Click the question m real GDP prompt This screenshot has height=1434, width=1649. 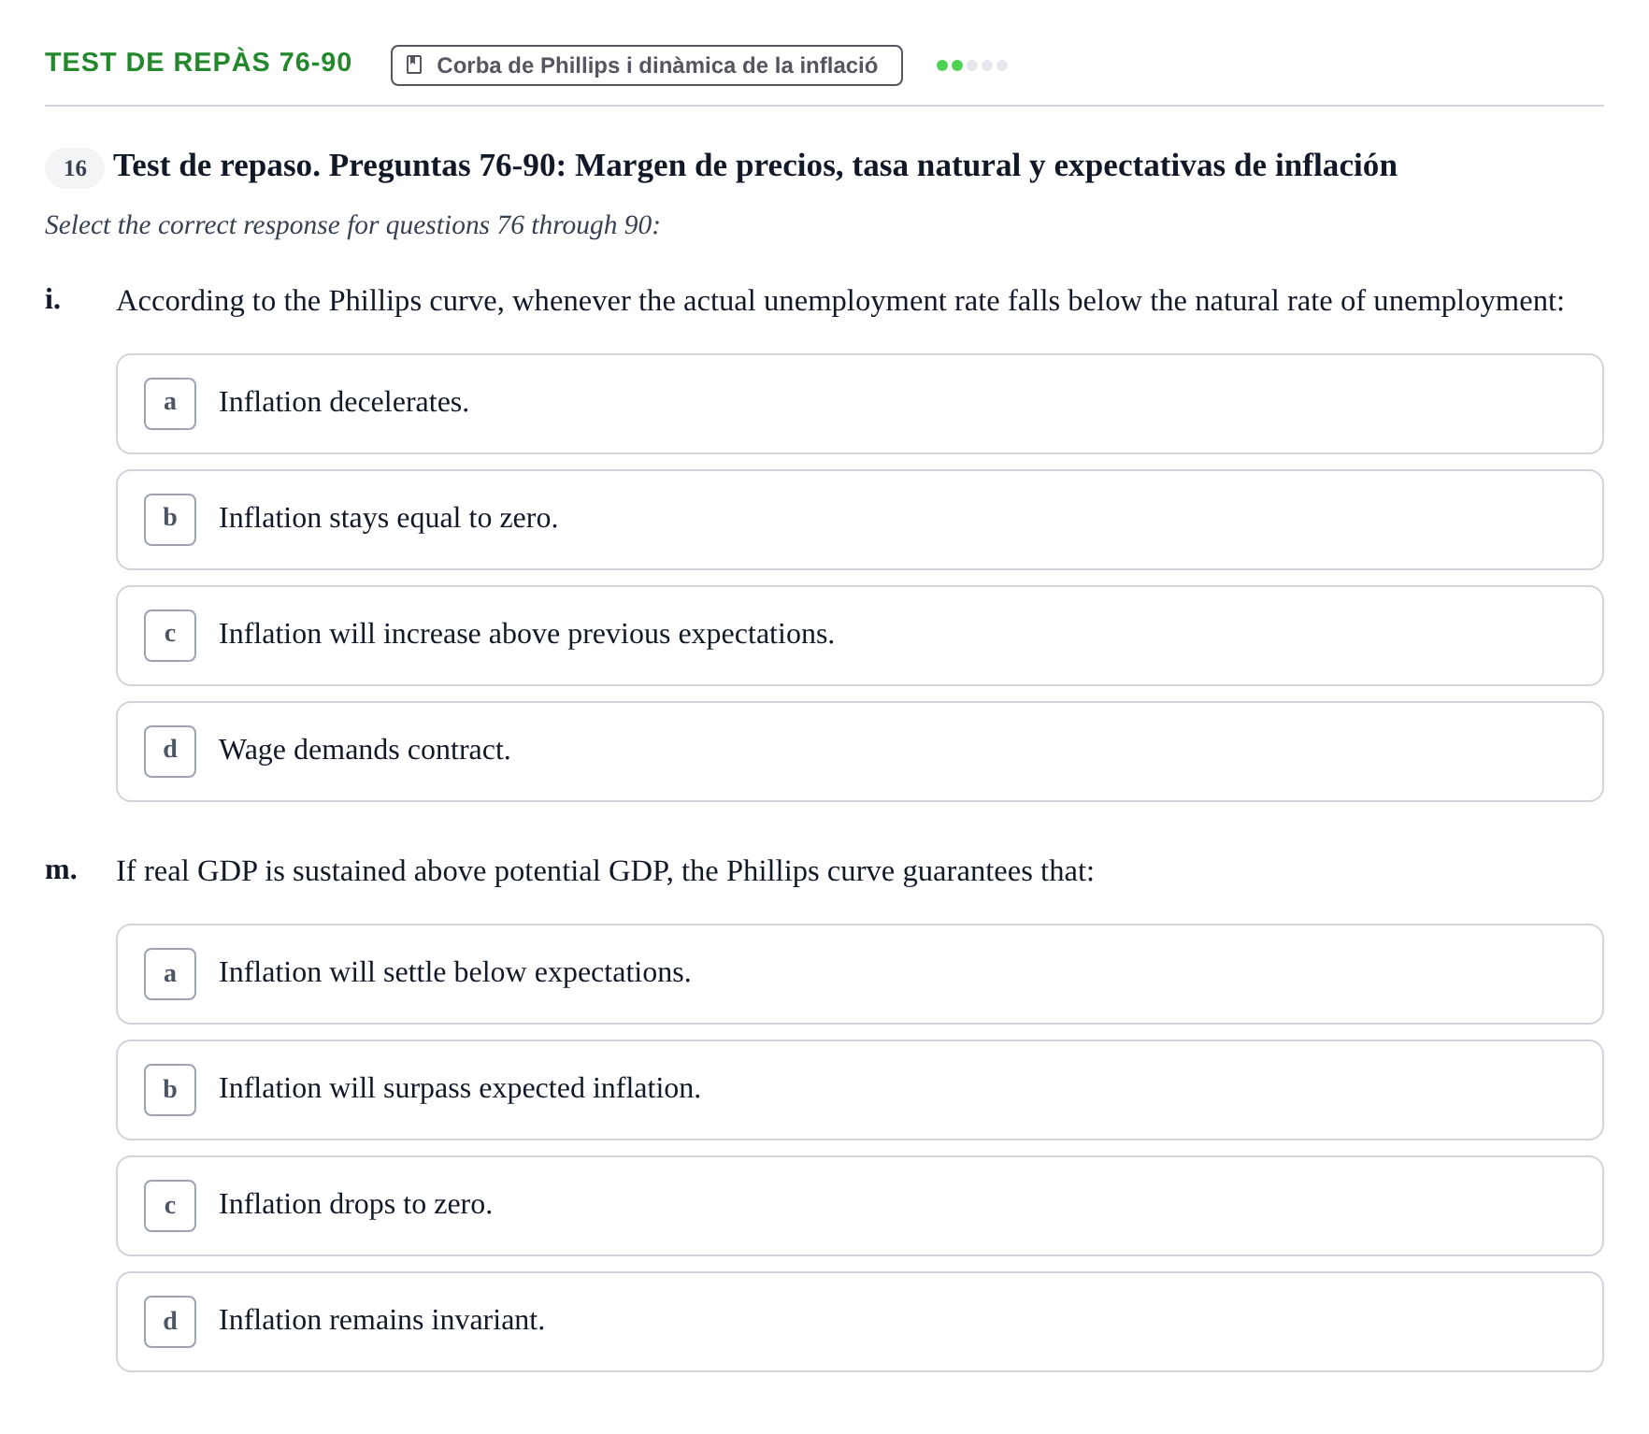pos(605,871)
